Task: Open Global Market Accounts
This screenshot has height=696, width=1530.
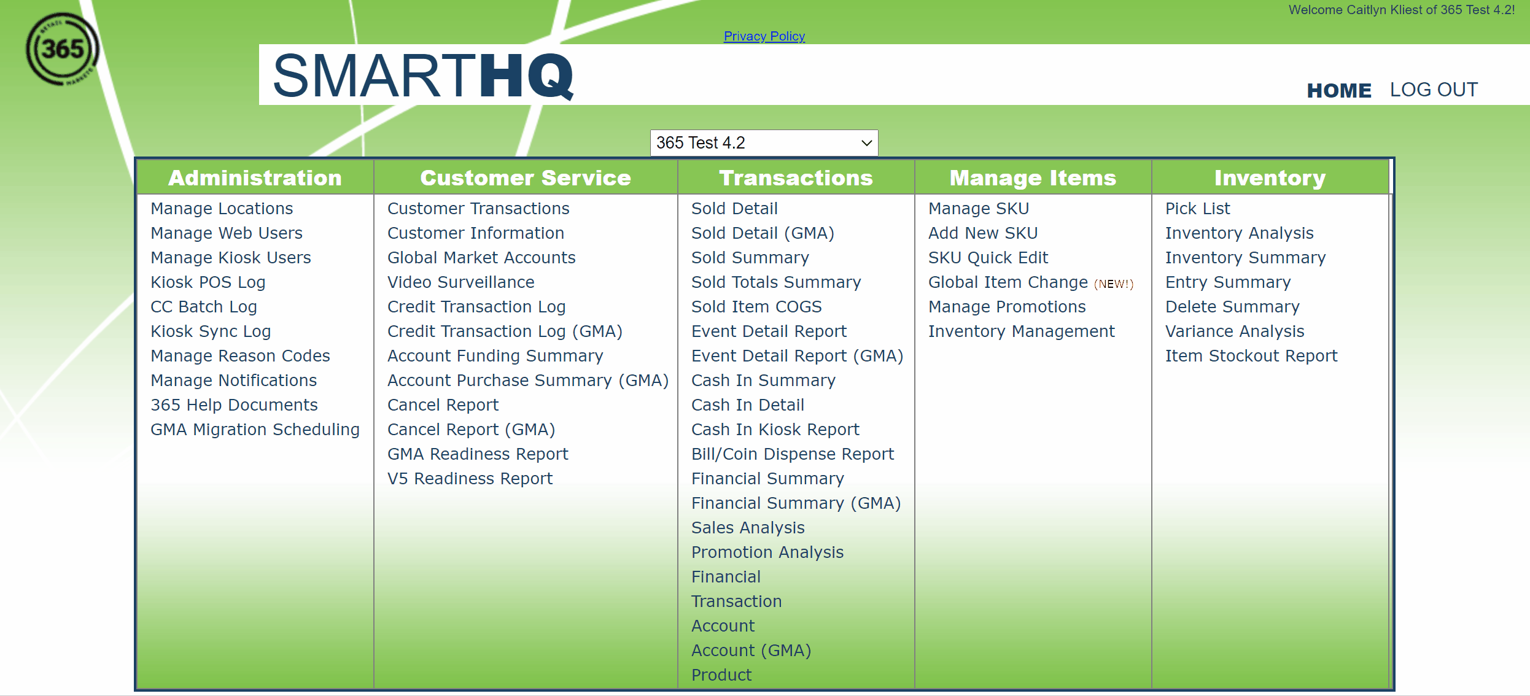Action: click(x=481, y=258)
